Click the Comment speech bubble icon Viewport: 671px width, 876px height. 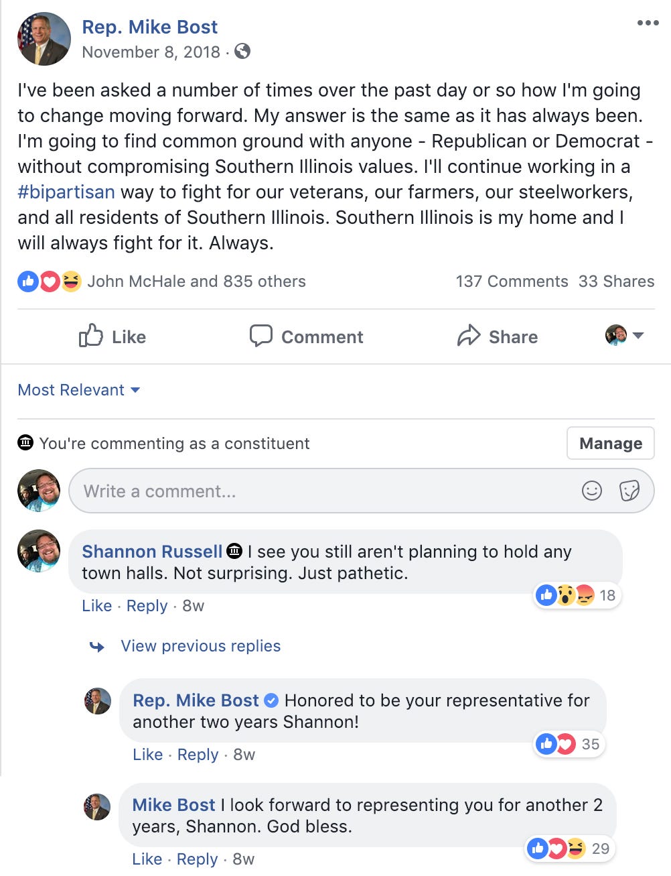(260, 336)
